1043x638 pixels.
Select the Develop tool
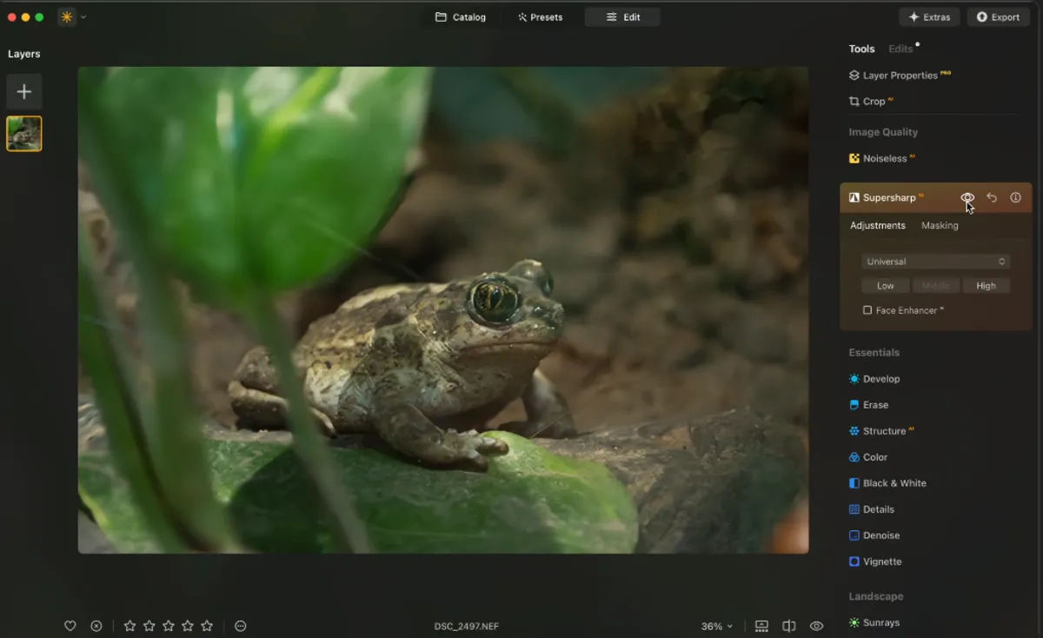point(882,378)
